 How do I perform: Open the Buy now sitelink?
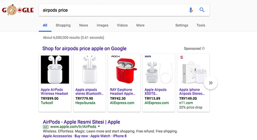pos(81,136)
